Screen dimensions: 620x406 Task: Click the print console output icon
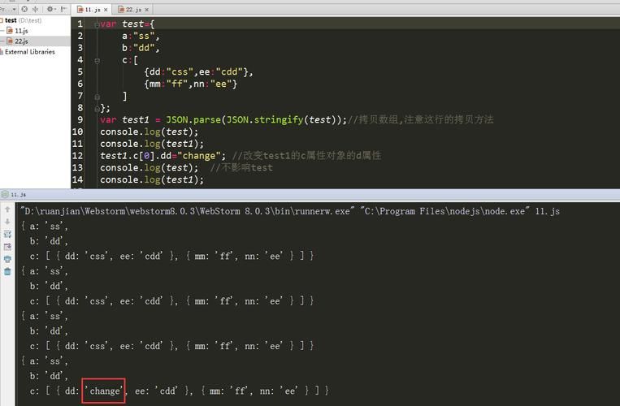tap(7, 260)
